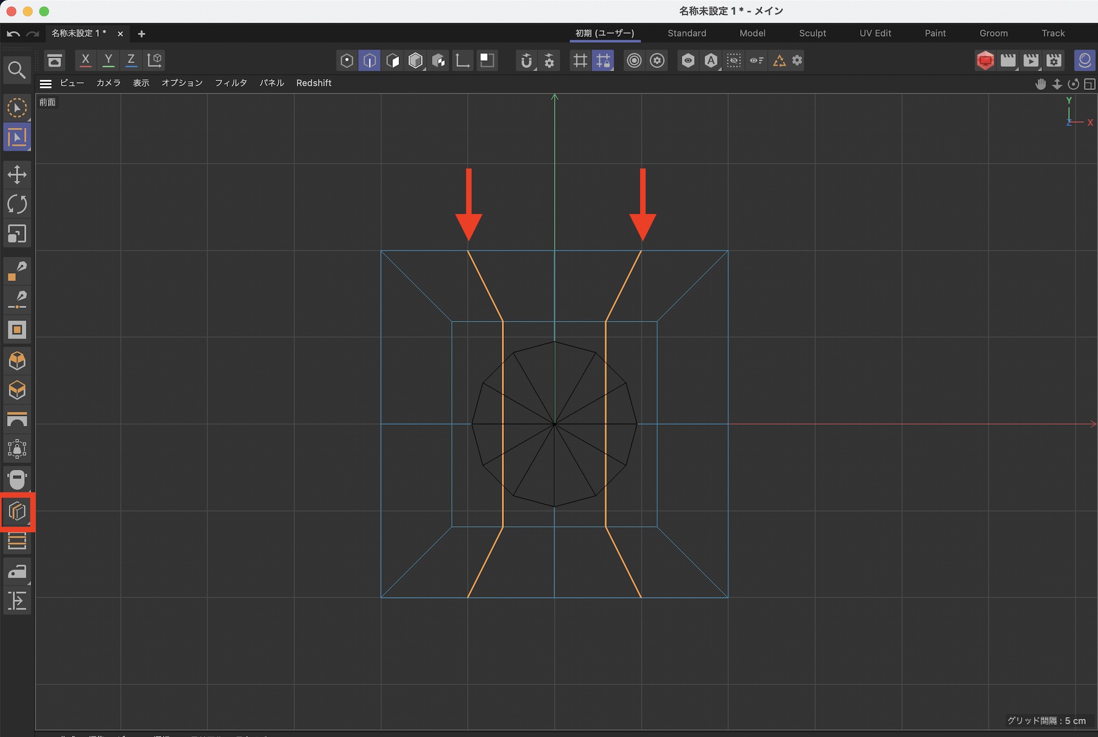Click the Render to Picture Viewer icon
The width and height of the screenshot is (1098, 737).
(x=1031, y=60)
